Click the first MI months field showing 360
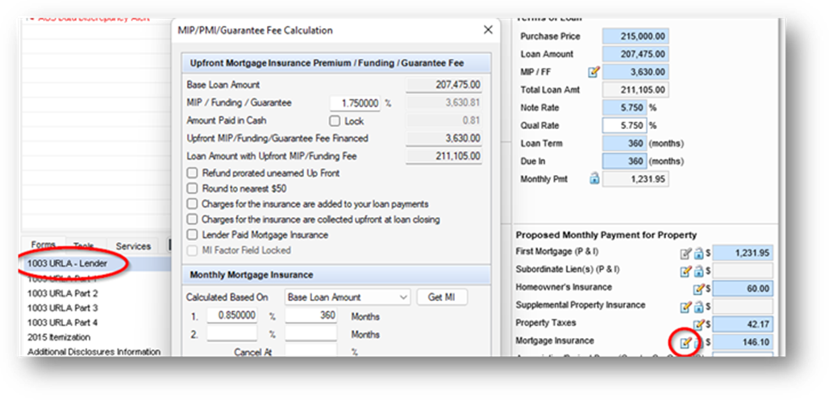829x401 pixels. point(311,315)
